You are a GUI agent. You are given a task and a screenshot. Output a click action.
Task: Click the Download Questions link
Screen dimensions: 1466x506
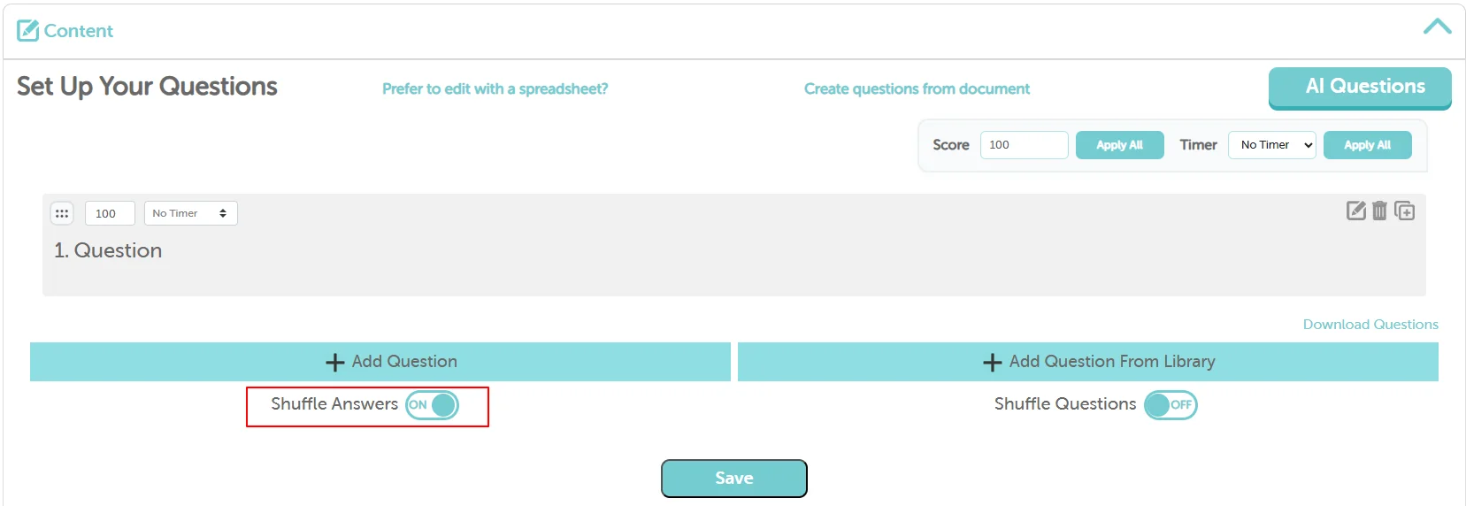(x=1370, y=325)
